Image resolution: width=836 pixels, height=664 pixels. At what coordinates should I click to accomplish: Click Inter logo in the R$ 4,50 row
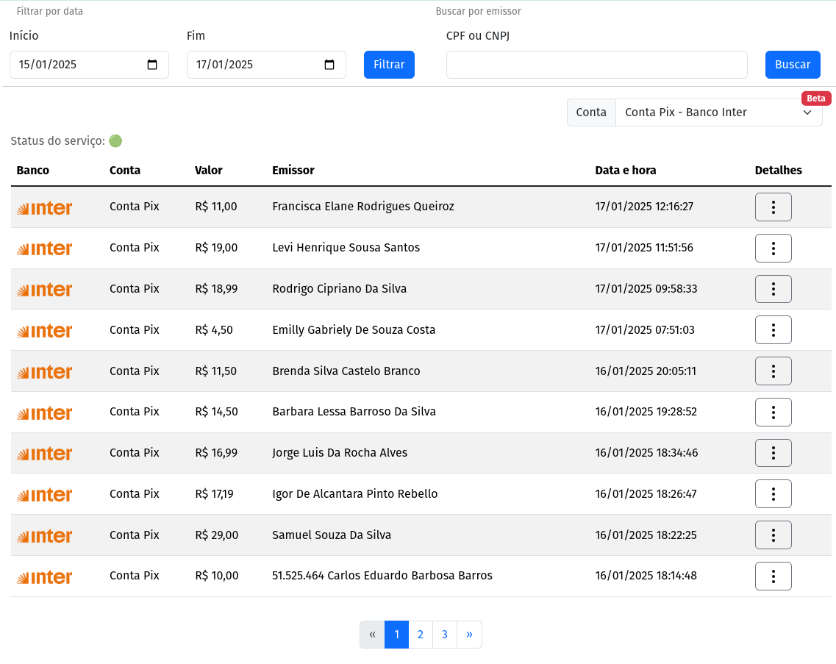pos(44,331)
